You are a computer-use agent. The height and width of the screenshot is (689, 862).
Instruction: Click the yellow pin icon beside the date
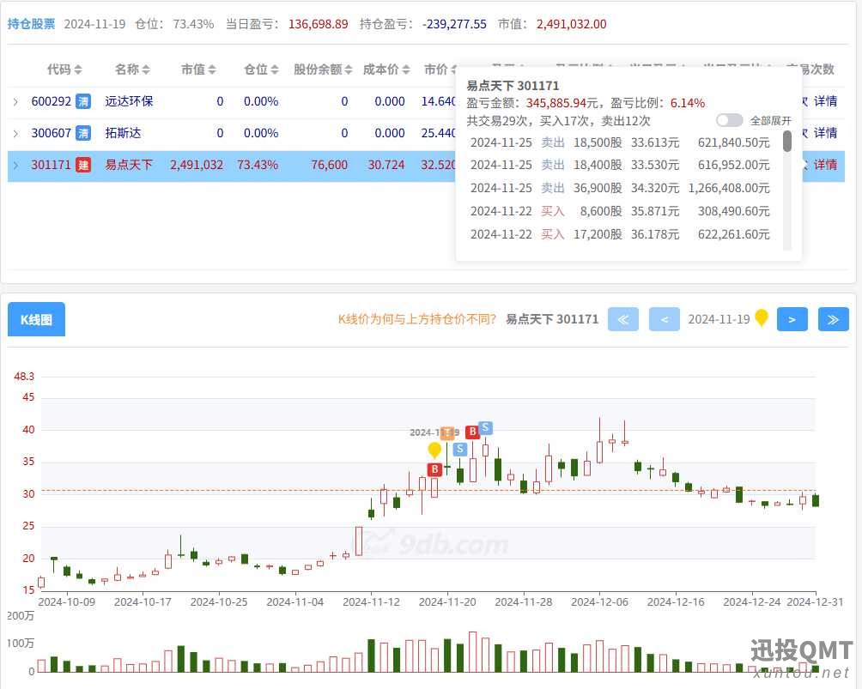[x=762, y=317]
